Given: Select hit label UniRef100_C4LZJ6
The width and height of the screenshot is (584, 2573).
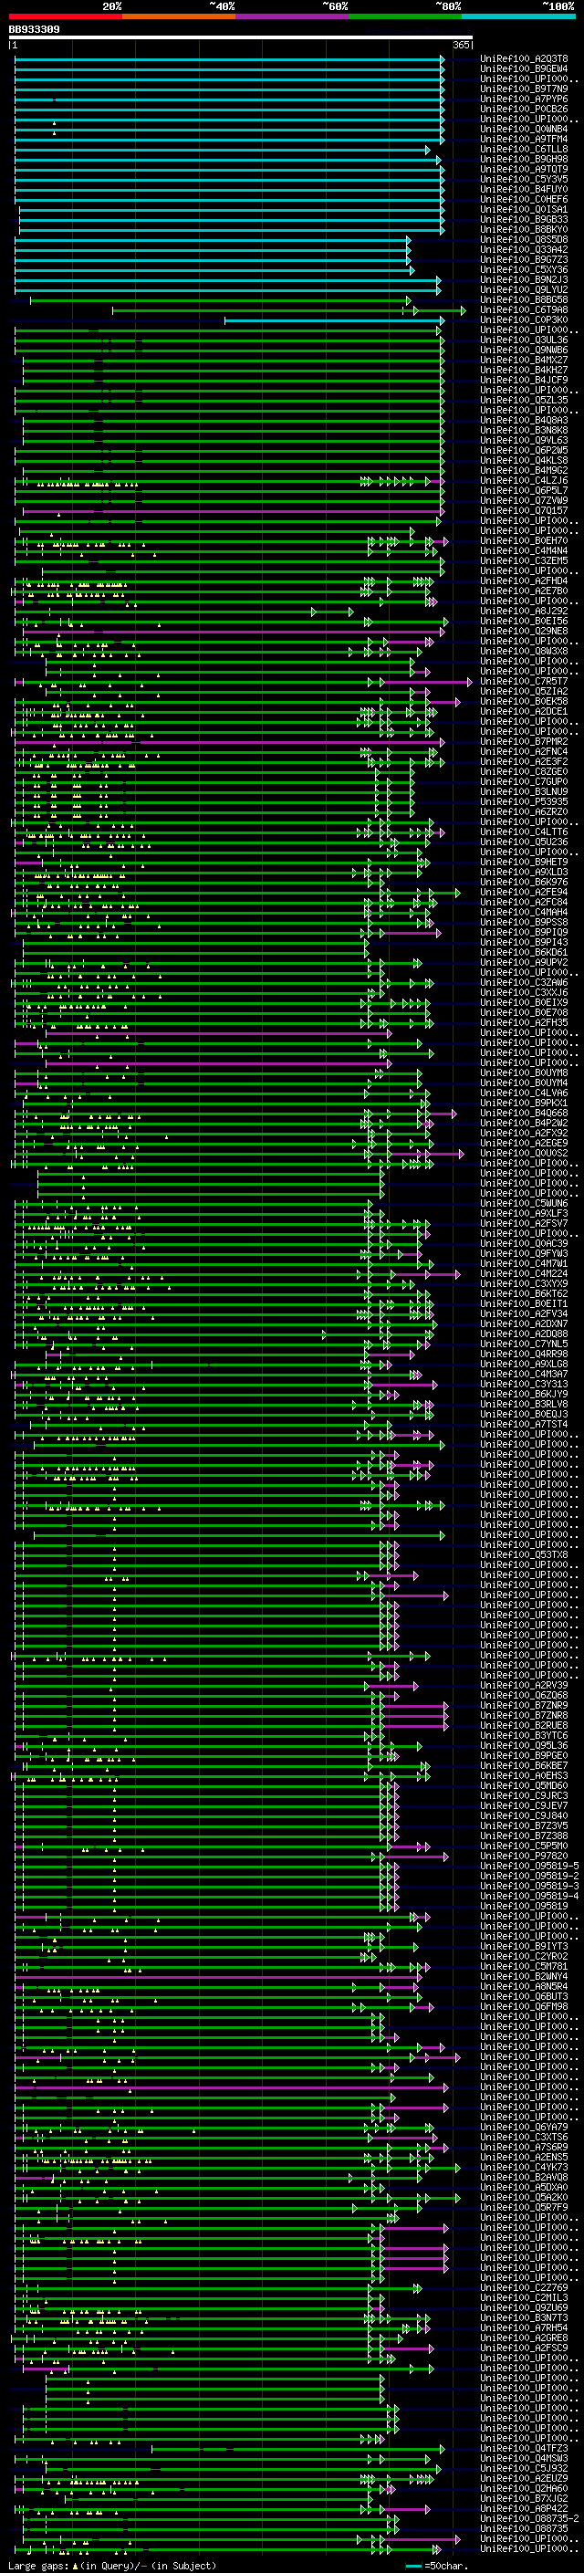Looking at the screenshot, I should tap(524, 480).
